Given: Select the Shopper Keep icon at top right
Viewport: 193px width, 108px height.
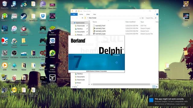Looking at the screenshot, I should pos(186,5).
